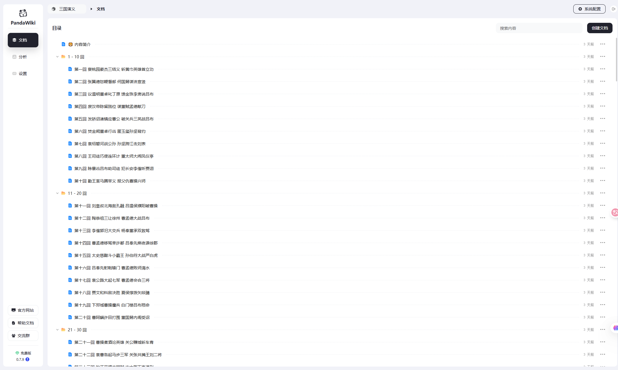Collapse the 21 - 30 回 folder chevron
Viewport: 618px width, 370px height.
pos(57,330)
